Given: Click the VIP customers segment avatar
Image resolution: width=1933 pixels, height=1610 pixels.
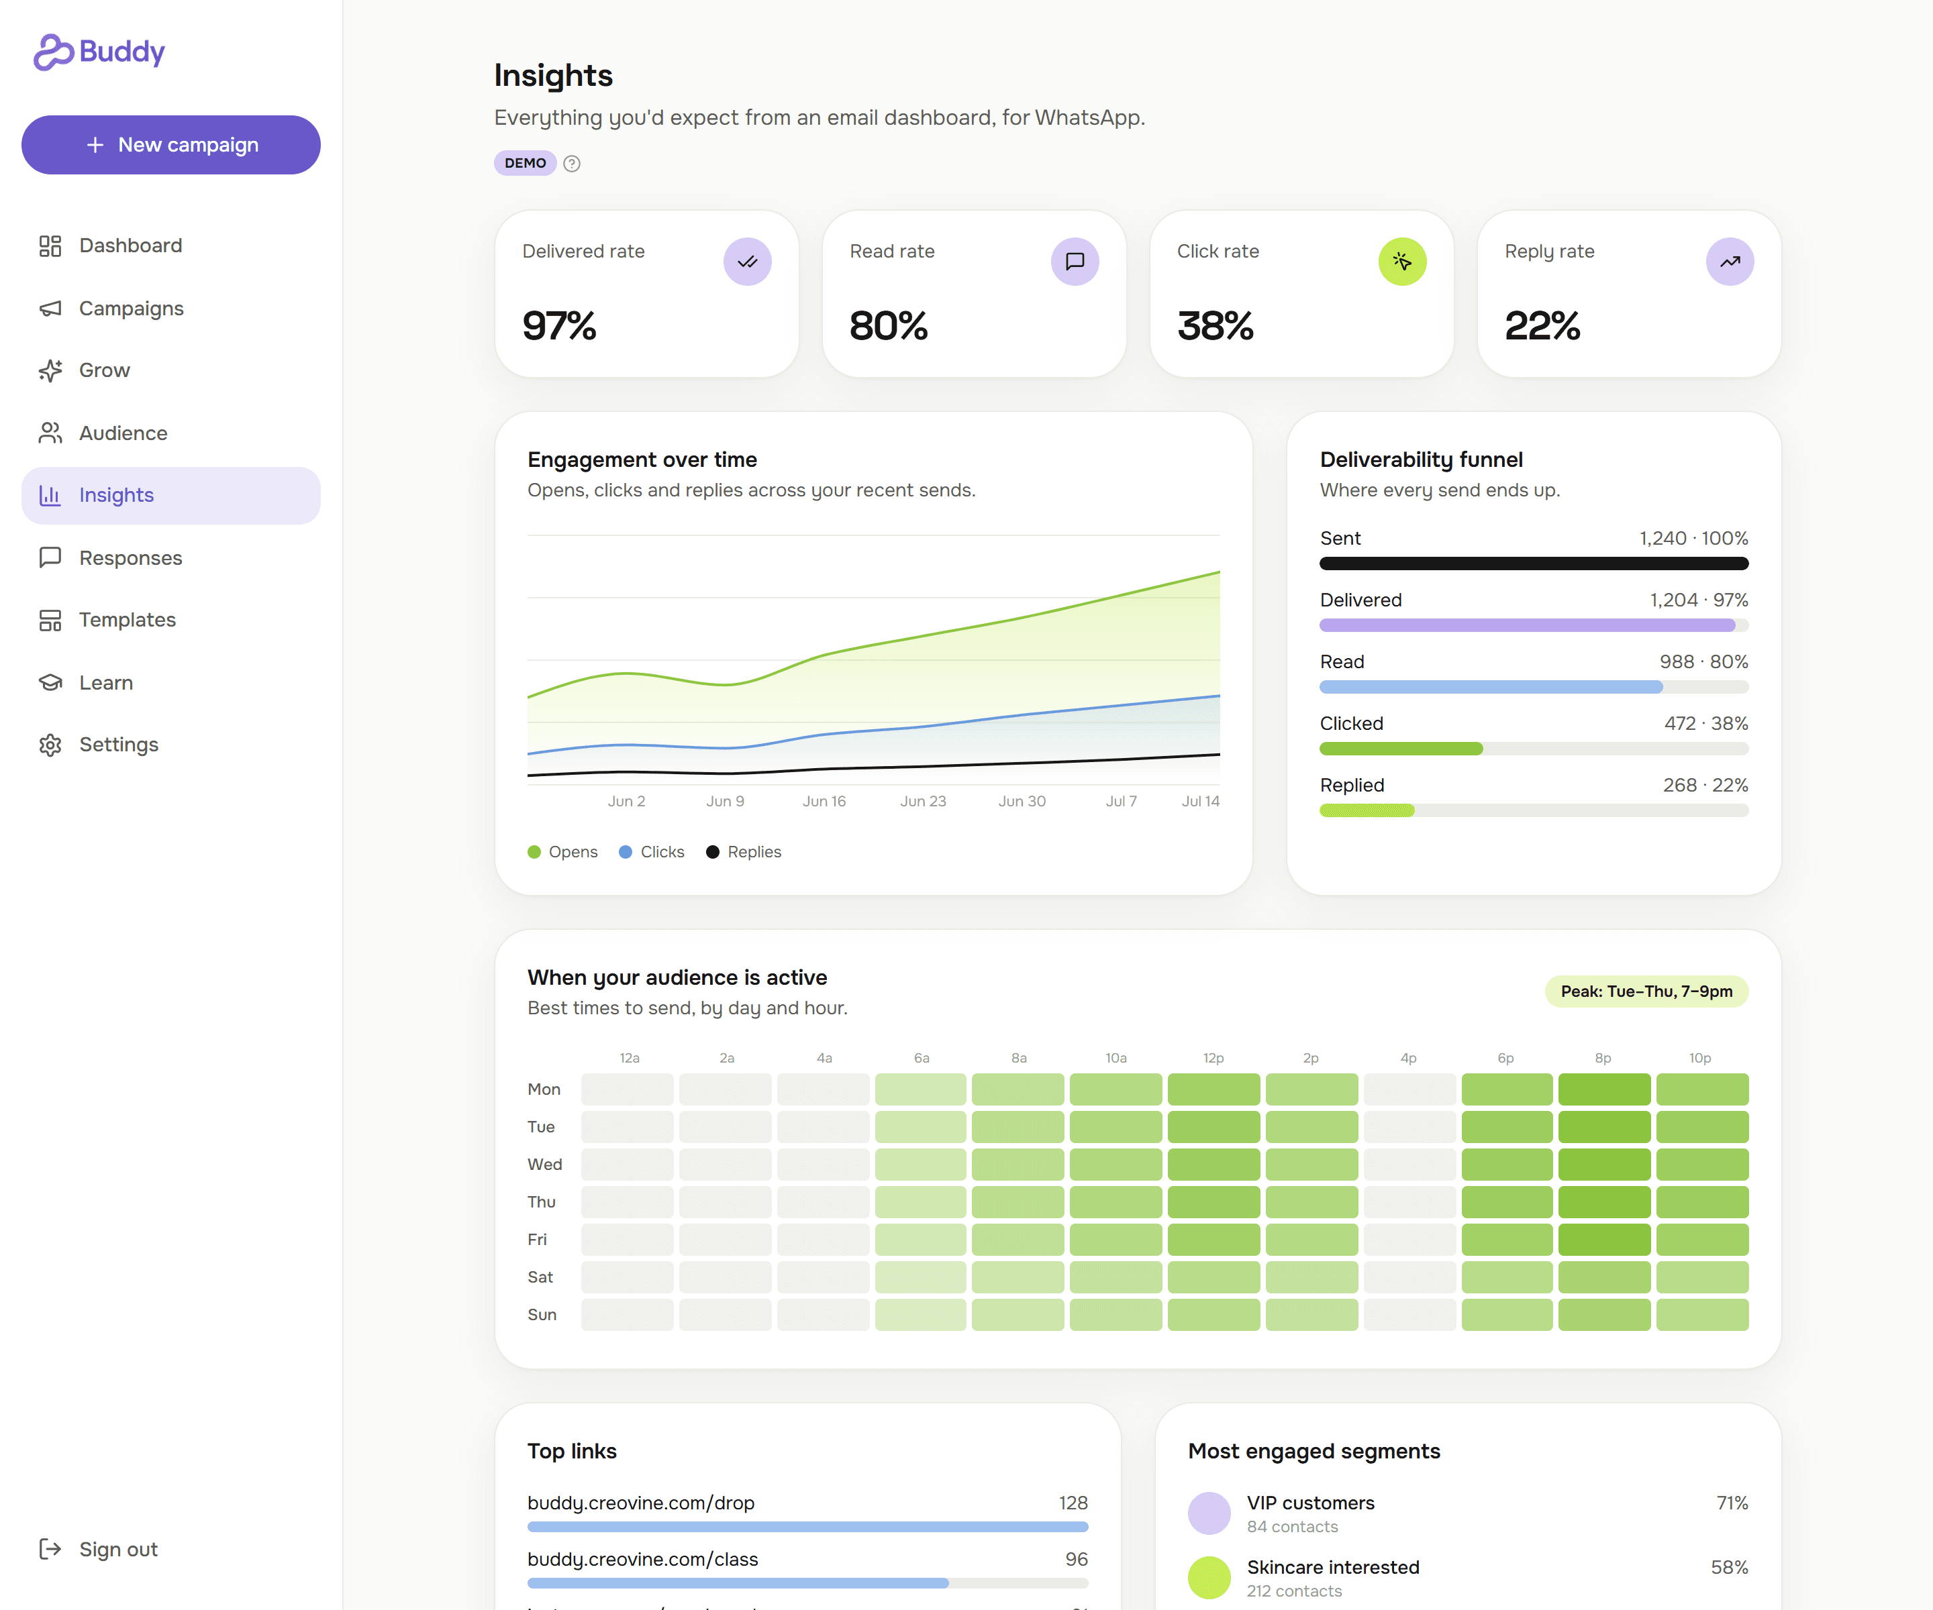Looking at the screenshot, I should [1209, 1513].
